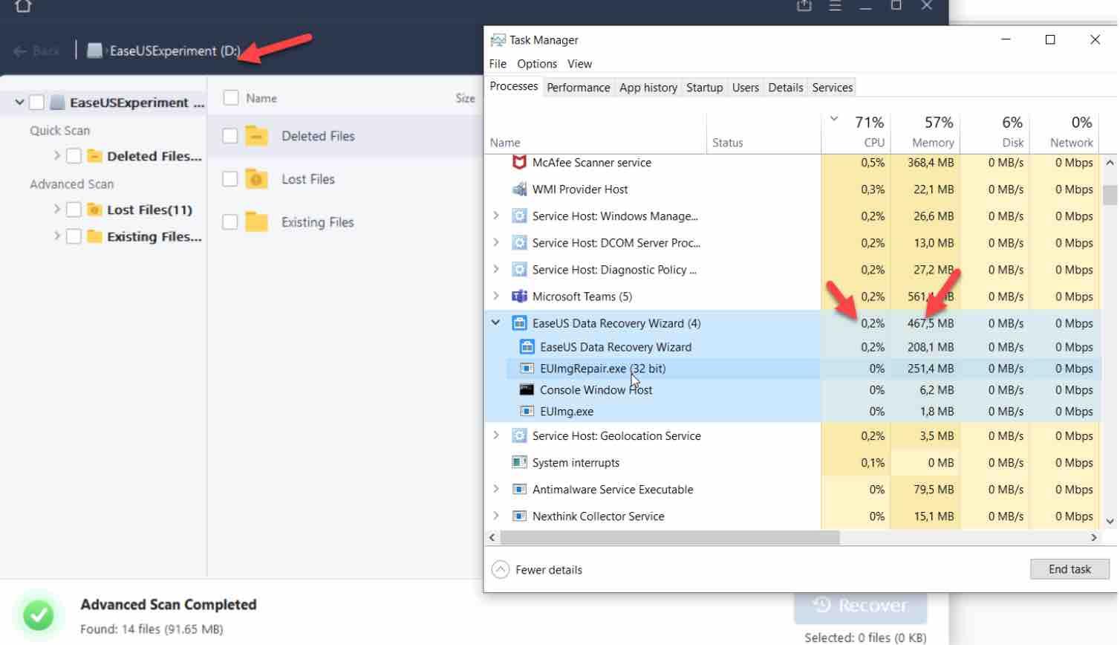Expand Service Host: Windows Management process

pyautogui.click(x=495, y=215)
